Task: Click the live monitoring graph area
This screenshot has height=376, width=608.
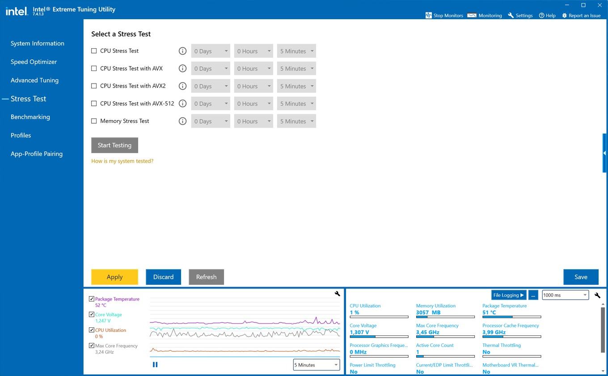Action: click(x=245, y=327)
